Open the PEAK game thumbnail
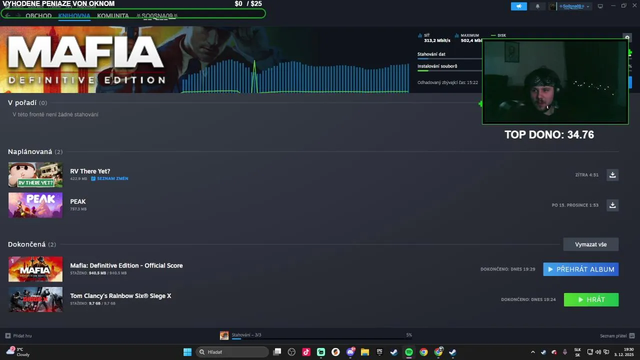The width and height of the screenshot is (640, 360). click(x=35, y=205)
